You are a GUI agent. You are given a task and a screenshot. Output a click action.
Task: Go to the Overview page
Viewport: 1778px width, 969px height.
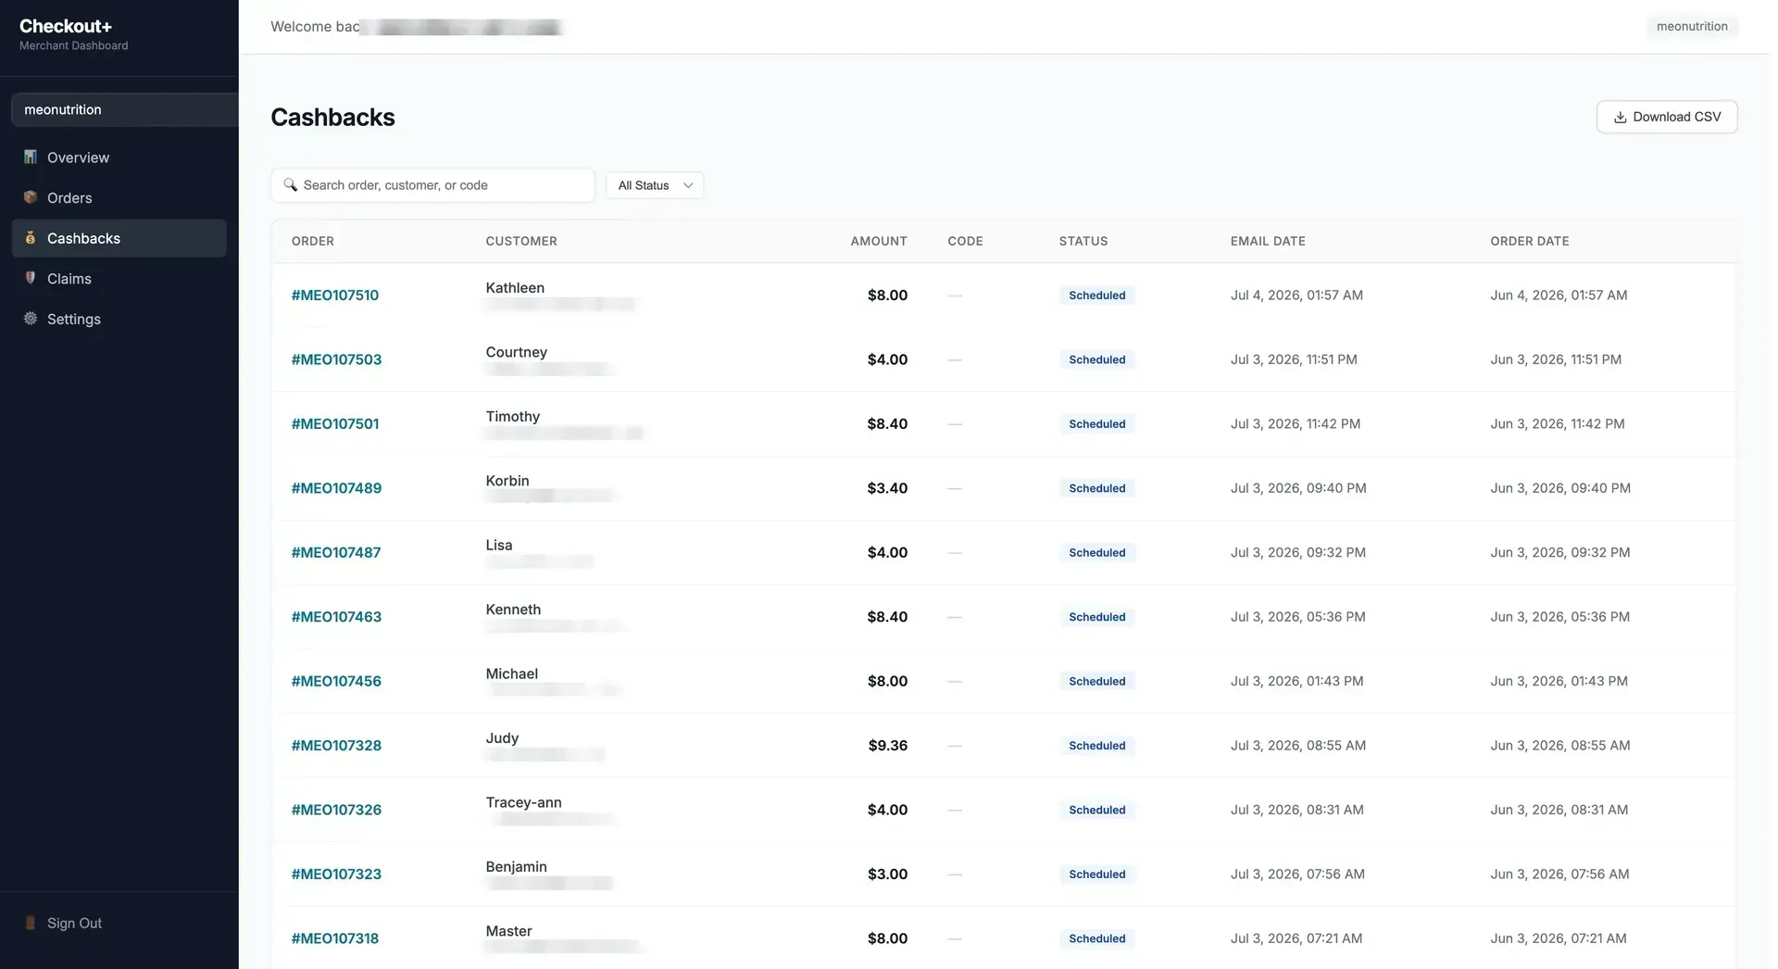(x=119, y=157)
